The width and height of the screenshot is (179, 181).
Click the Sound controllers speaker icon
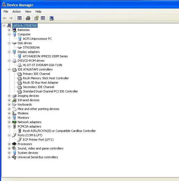[x=14, y=148]
